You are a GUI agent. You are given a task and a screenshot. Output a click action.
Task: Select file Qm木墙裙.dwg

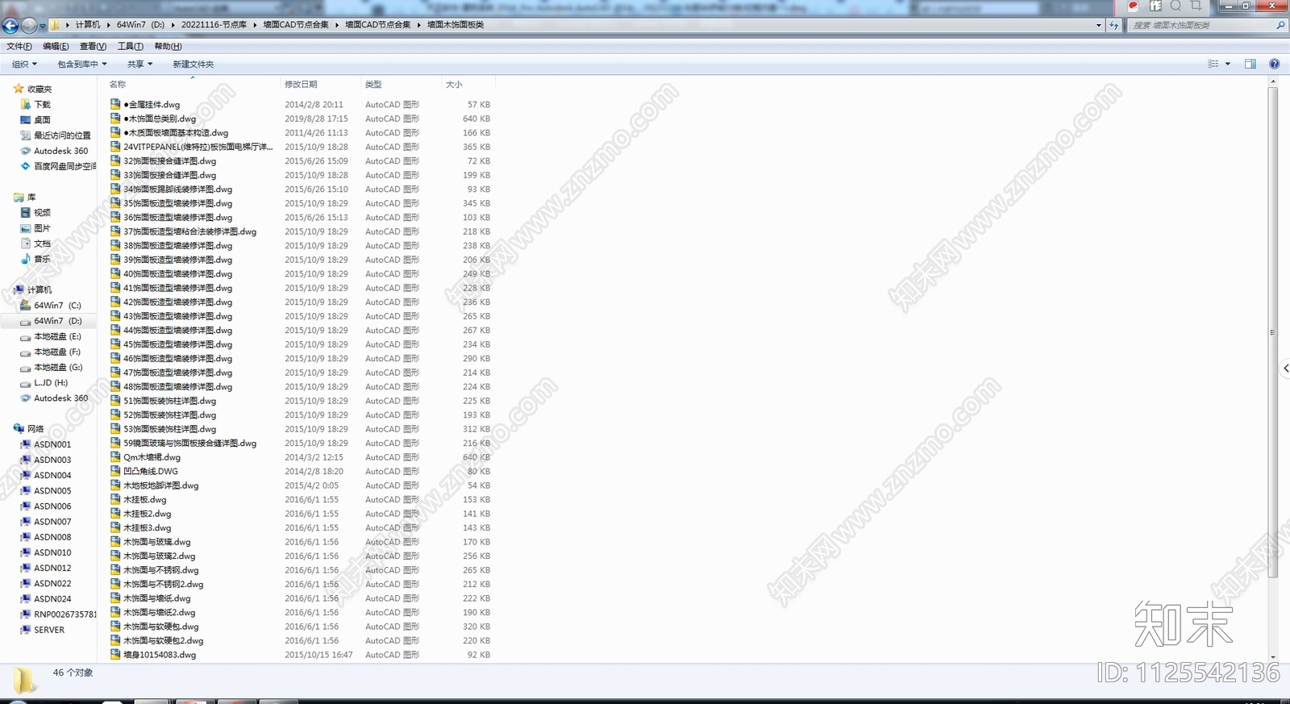click(x=152, y=457)
